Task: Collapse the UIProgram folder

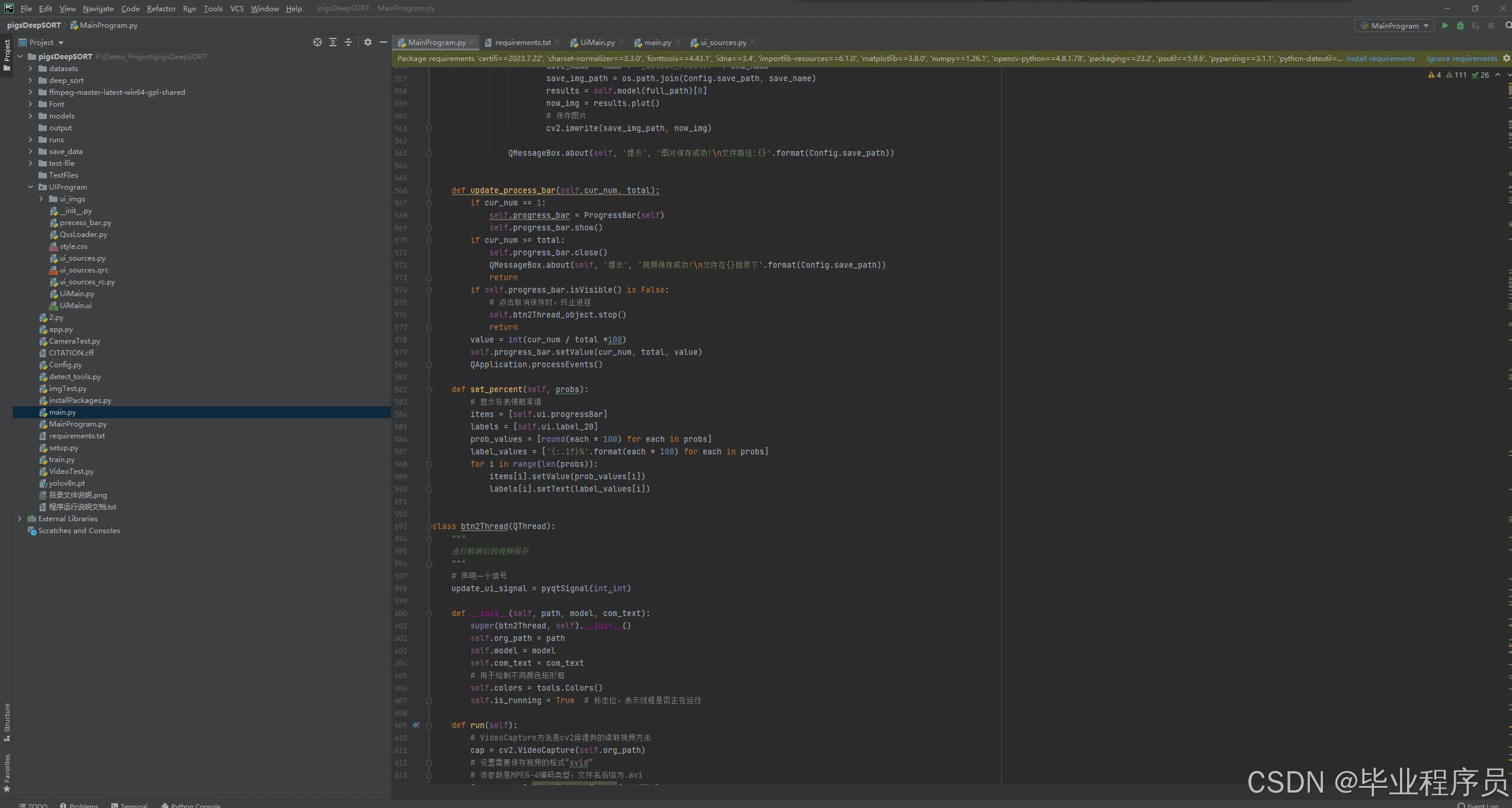Action: (x=30, y=187)
